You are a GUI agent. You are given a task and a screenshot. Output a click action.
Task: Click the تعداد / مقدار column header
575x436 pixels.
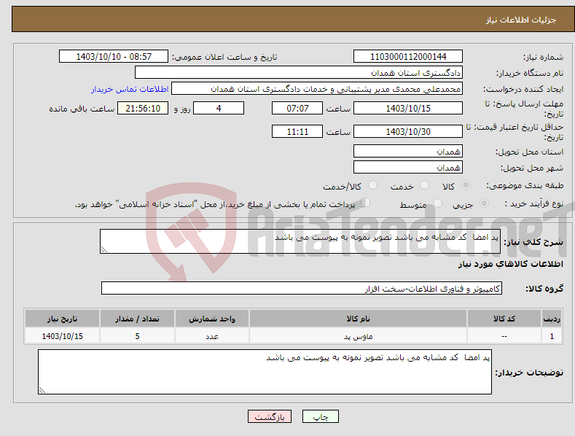137,319
